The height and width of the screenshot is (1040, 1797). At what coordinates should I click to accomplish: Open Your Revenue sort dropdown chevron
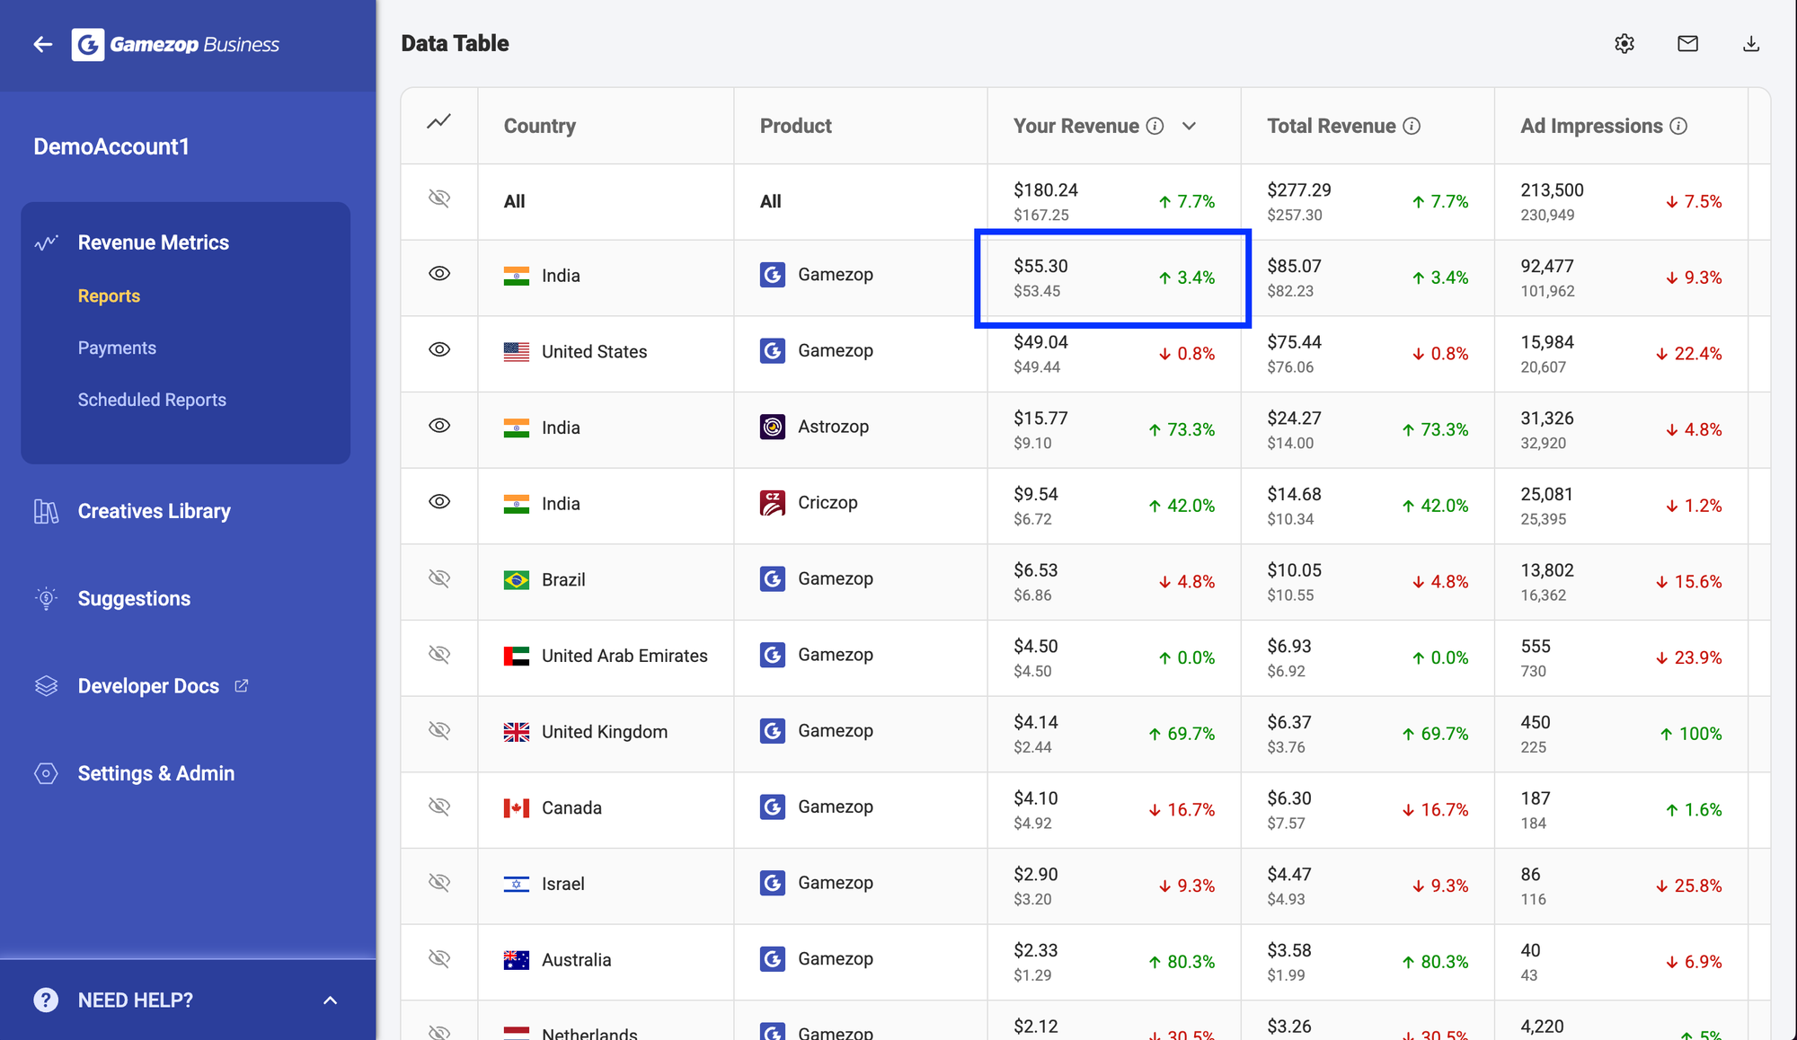(1189, 127)
